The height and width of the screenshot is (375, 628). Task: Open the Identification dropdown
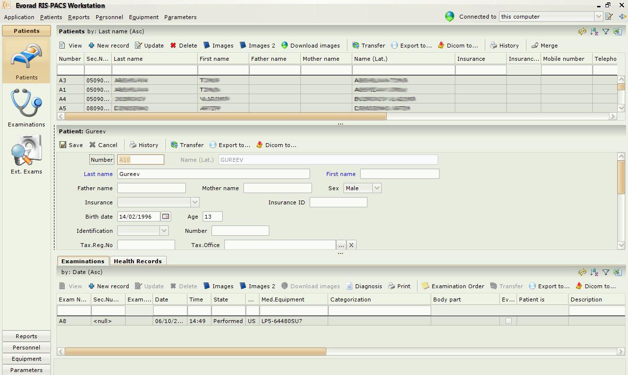point(164,231)
